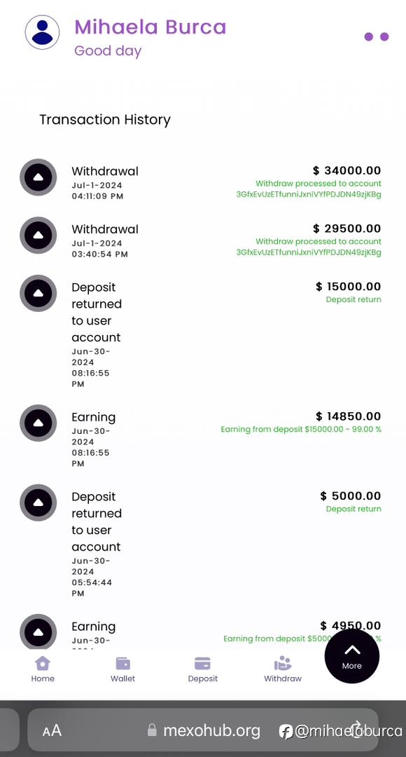Go to the Home tab
406x757 pixels.
point(43,669)
